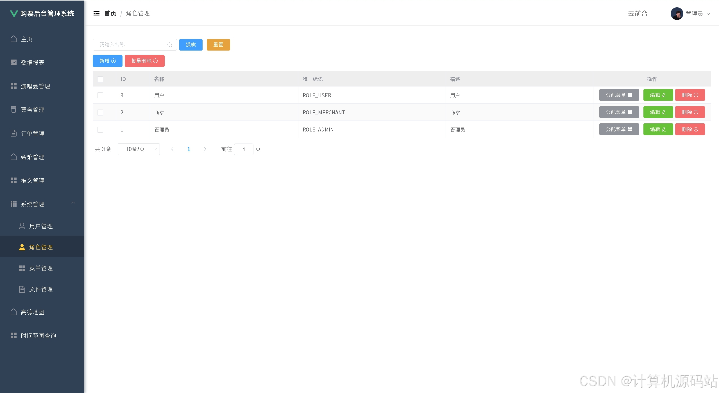Open 时间范围查询 in the sidebar

(x=42, y=336)
